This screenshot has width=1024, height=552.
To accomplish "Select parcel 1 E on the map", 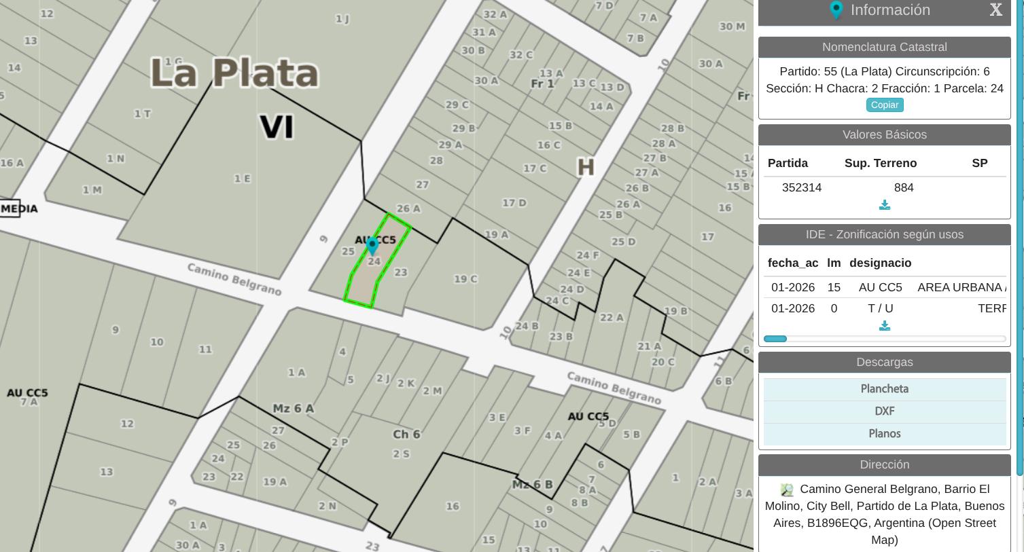I will (242, 179).
